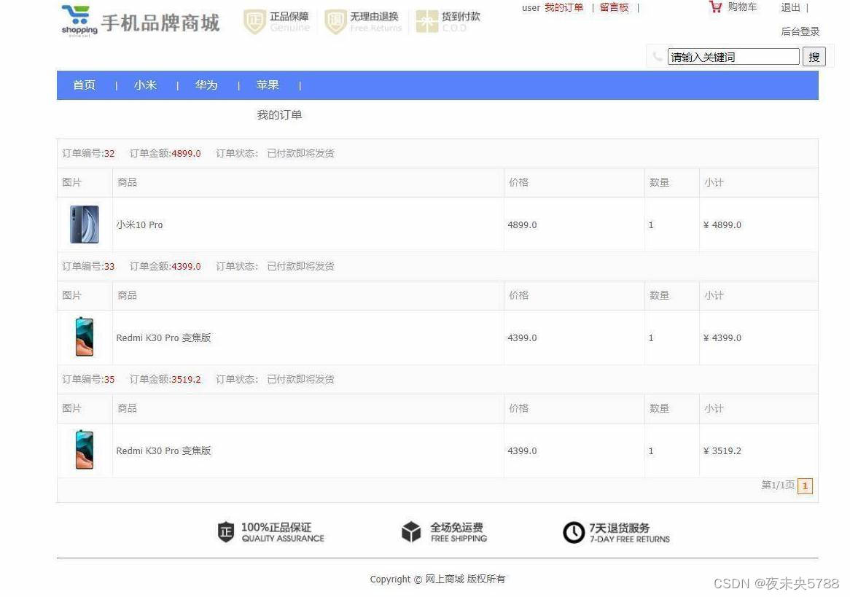This screenshot has width=850, height=597.
Task: Click the 7-Day Free Returns clock icon
Action: (574, 532)
